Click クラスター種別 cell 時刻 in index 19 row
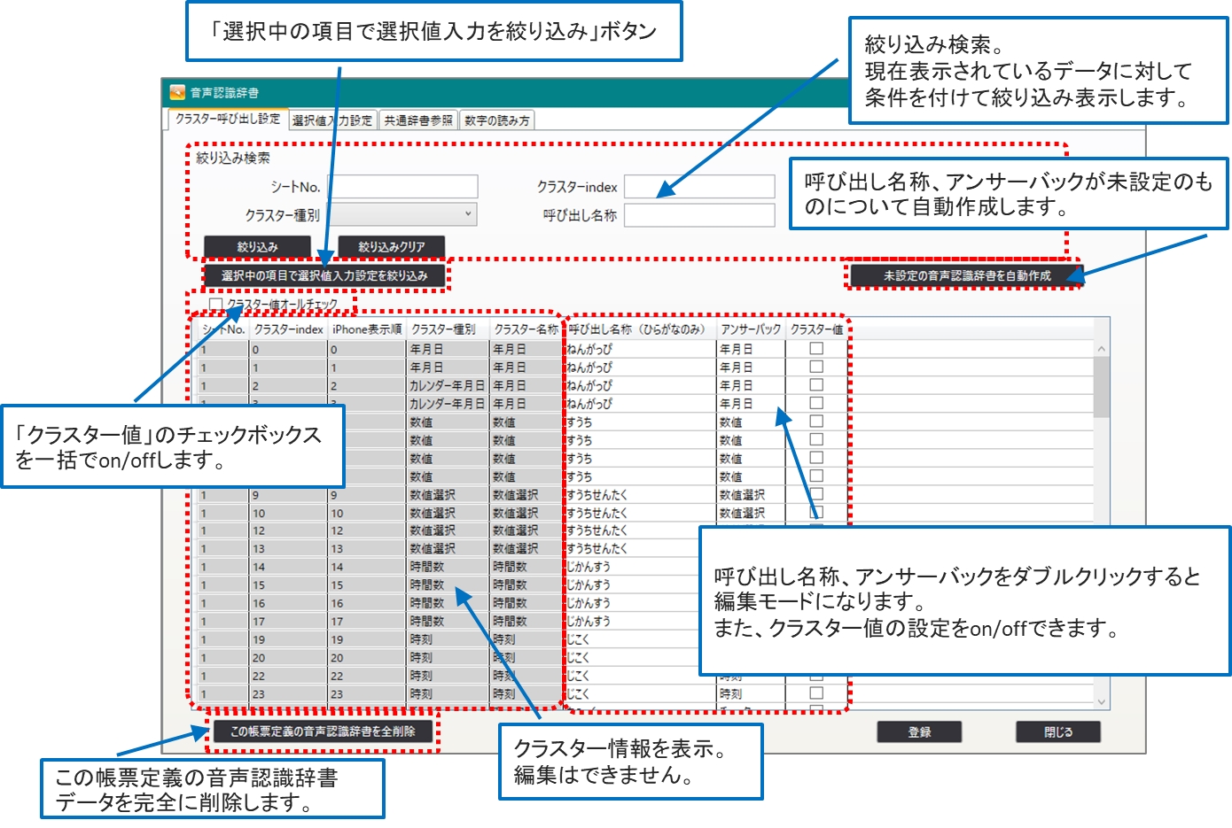The width and height of the screenshot is (1232, 828). [448, 639]
